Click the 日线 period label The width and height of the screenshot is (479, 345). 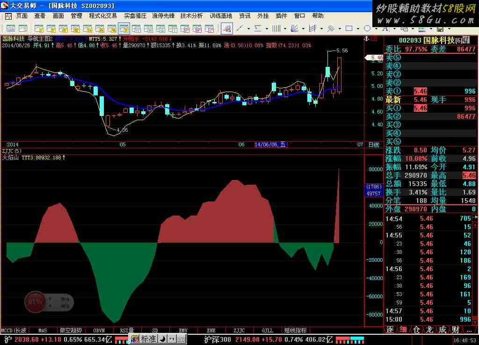pos(374,144)
